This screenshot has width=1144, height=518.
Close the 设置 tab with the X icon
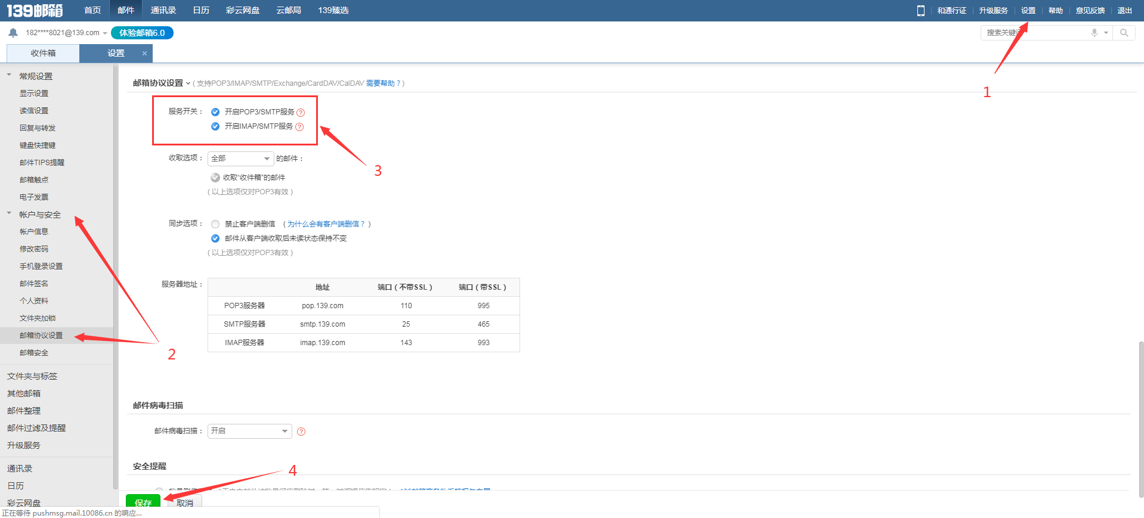click(x=144, y=54)
